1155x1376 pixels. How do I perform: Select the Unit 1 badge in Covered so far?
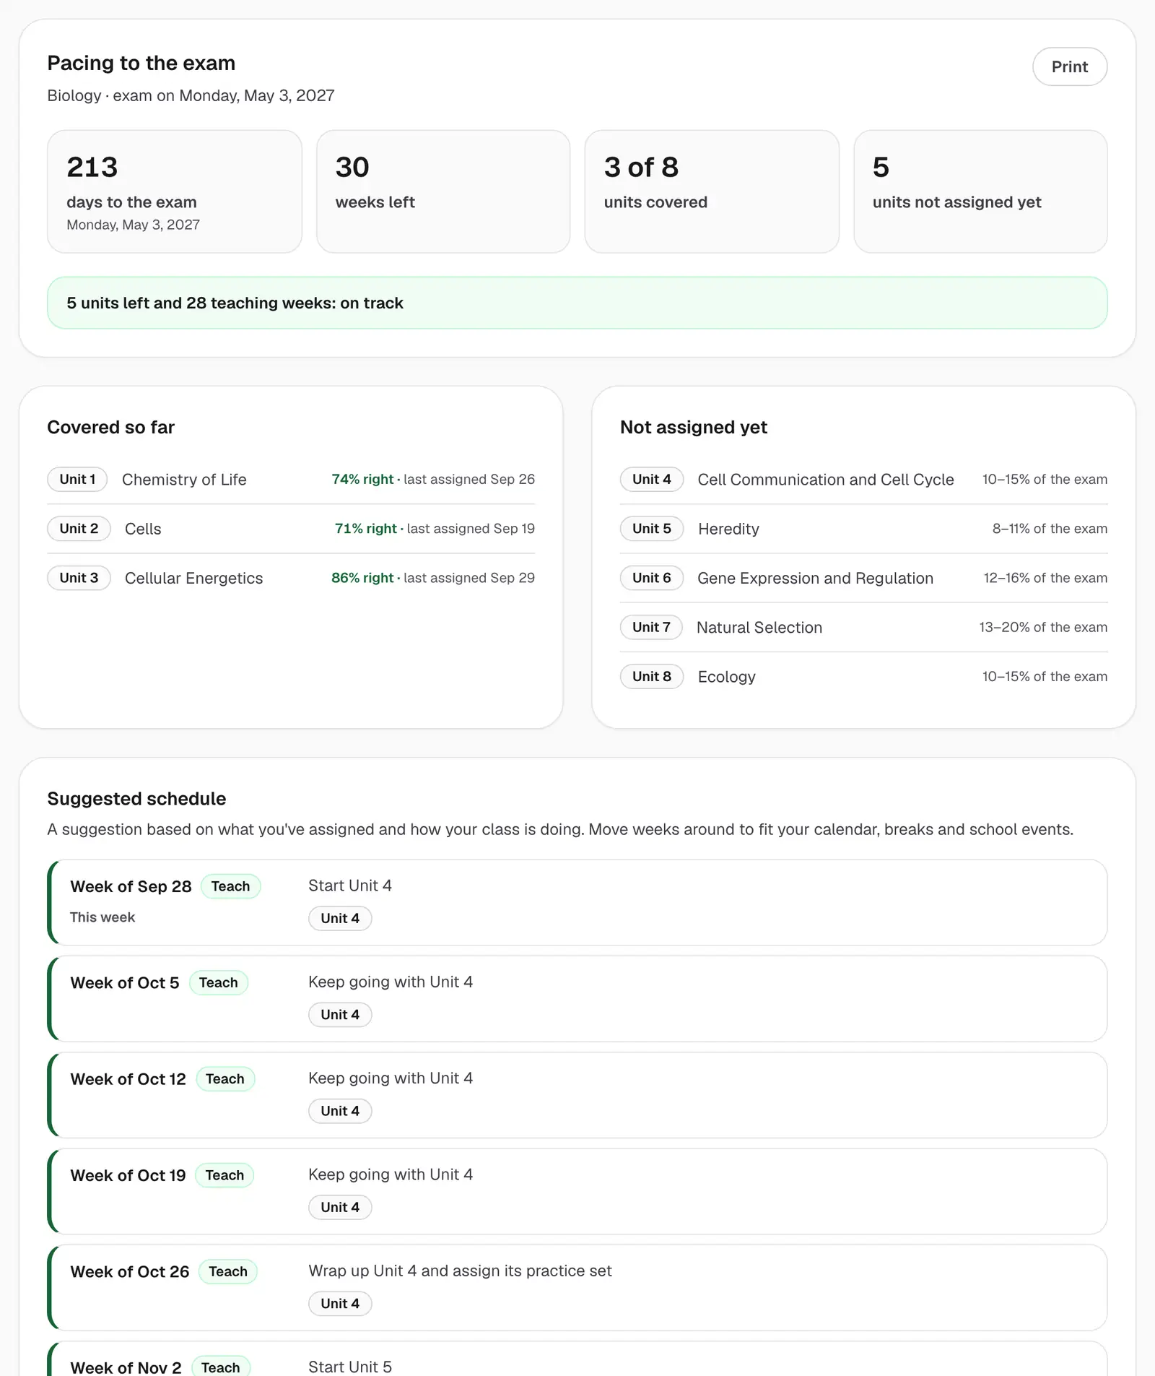coord(77,479)
